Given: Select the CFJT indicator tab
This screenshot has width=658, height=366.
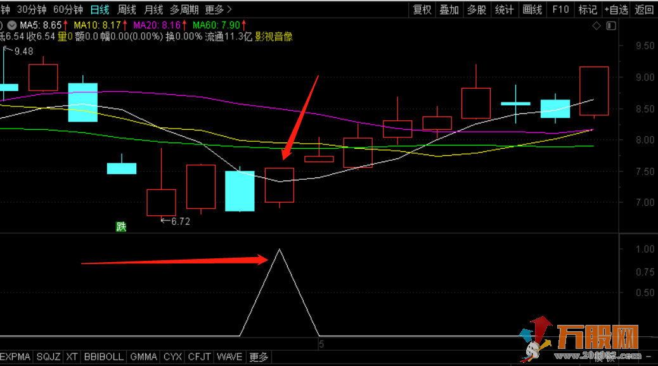Looking at the screenshot, I should pos(199,357).
